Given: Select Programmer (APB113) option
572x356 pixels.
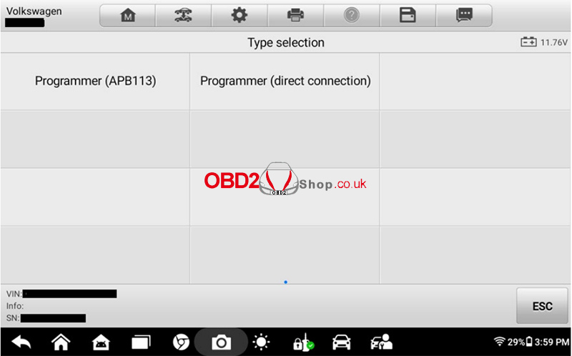Looking at the screenshot, I should (x=95, y=81).
